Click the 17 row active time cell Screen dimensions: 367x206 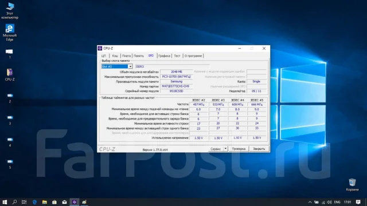pyautogui.click(x=198, y=124)
